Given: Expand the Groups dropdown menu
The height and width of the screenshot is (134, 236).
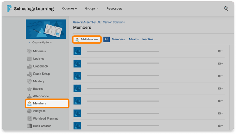Looking at the screenshot, I should coord(92,8).
